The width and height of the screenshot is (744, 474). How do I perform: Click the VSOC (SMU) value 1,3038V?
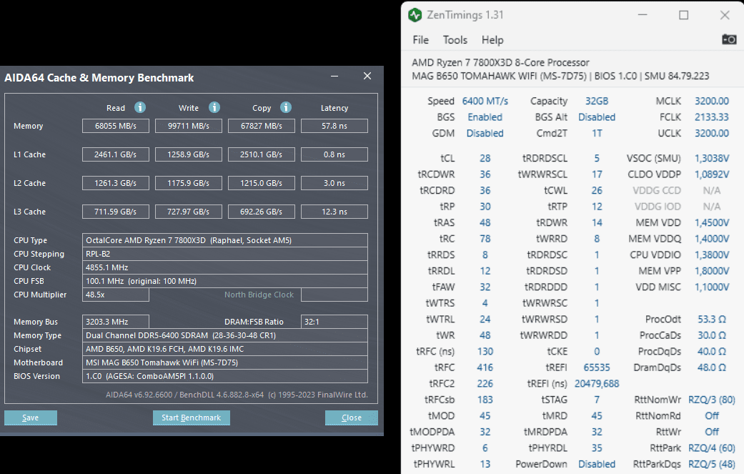[x=712, y=159]
